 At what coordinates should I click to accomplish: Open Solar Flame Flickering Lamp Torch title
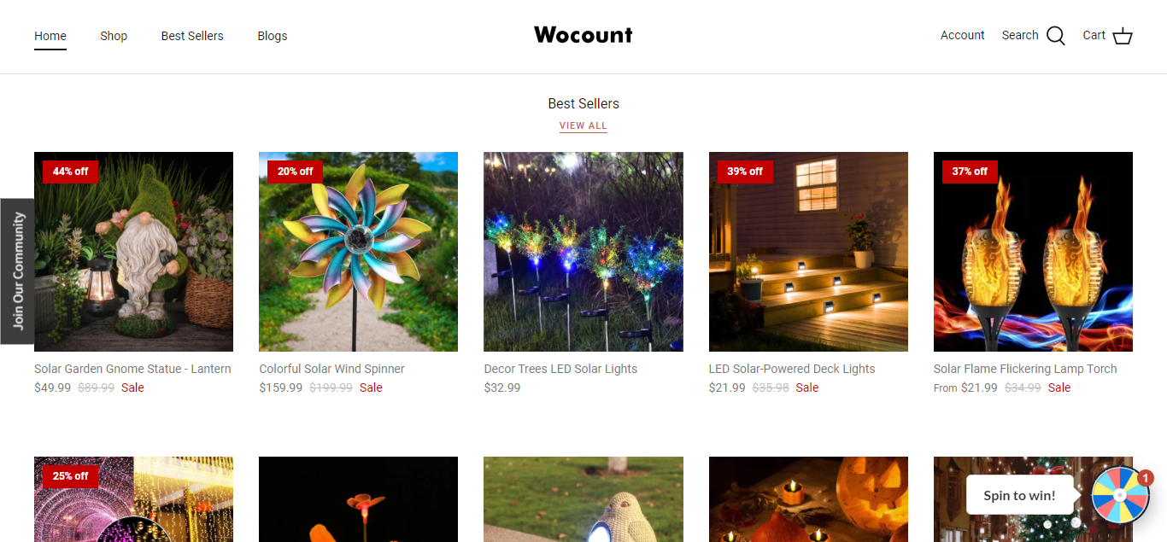point(1025,369)
